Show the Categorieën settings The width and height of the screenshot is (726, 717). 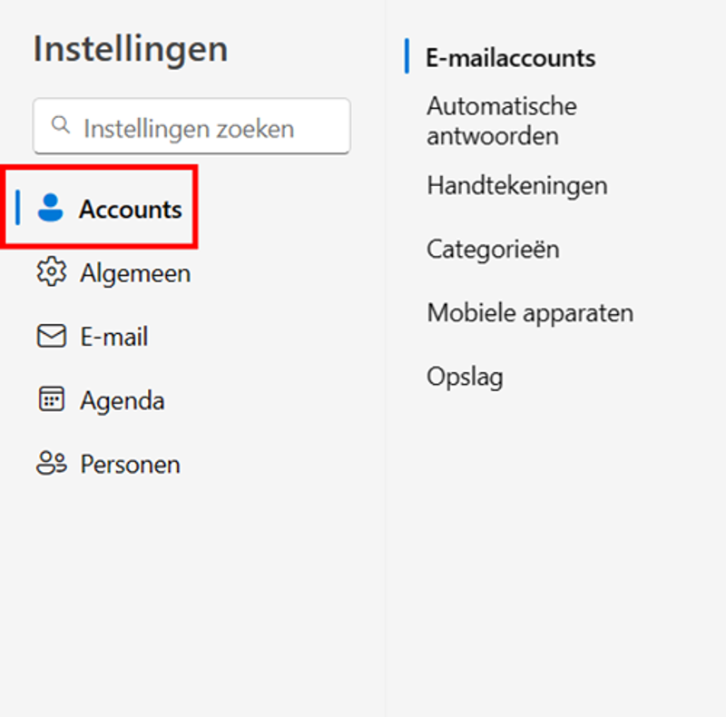(x=492, y=249)
